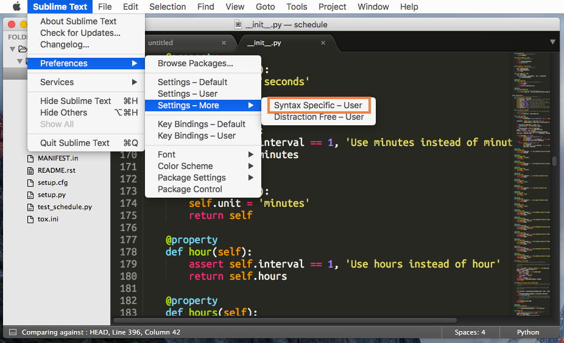This screenshot has height=343, width=564.
Task: Open the Apple menu
Action: click(x=16, y=7)
